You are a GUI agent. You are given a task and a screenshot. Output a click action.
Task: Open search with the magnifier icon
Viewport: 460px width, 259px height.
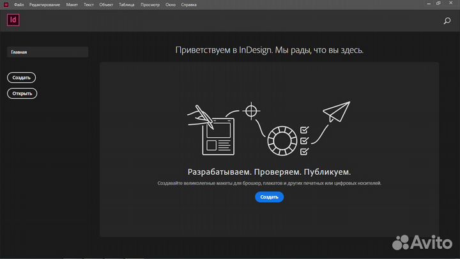[447, 21]
